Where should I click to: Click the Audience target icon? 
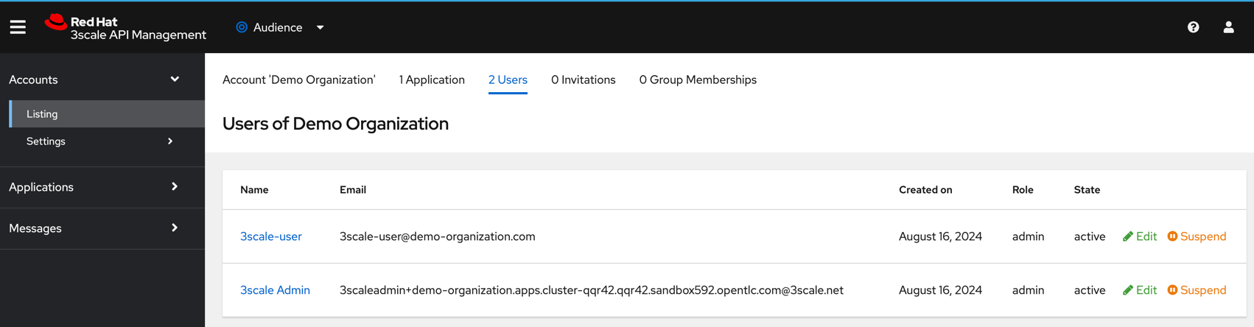(x=242, y=27)
